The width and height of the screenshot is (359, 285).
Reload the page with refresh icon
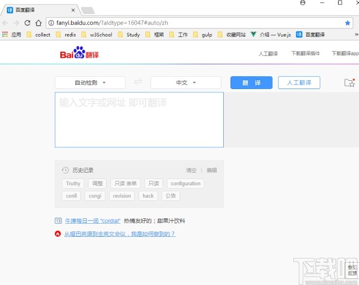[27, 23]
